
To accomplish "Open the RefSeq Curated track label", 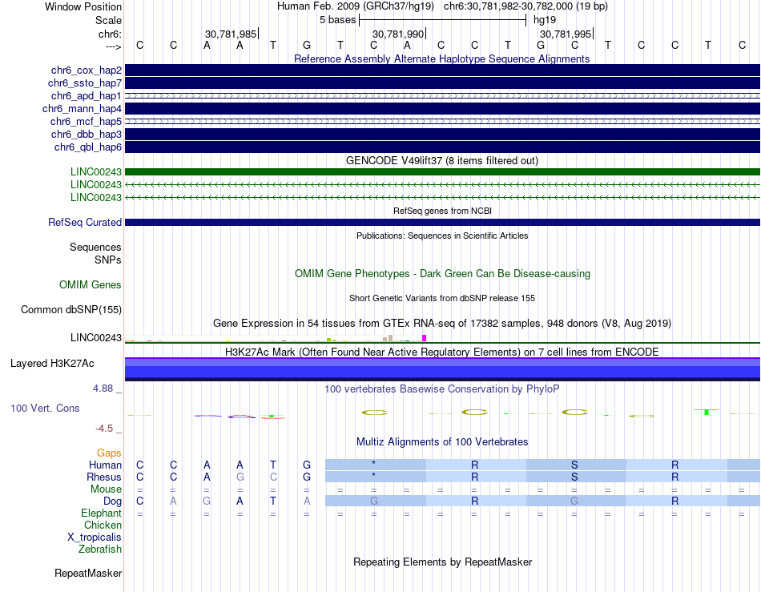I will [84, 222].
